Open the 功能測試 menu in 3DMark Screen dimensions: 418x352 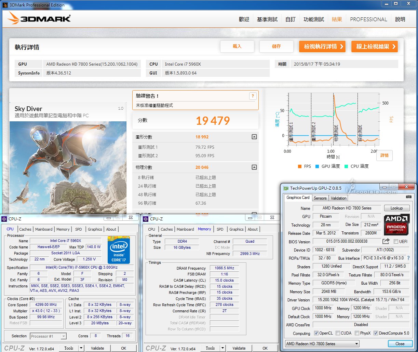click(x=314, y=19)
